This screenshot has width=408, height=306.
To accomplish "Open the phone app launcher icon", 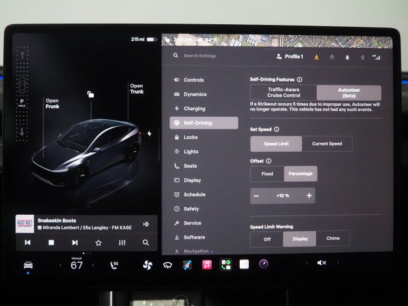I will [x=226, y=265].
